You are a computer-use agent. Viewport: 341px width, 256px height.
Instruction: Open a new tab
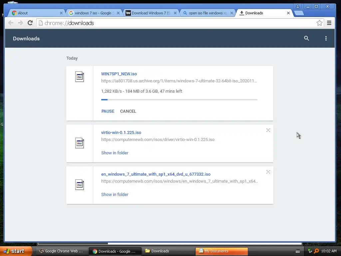(x=299, y=13)
